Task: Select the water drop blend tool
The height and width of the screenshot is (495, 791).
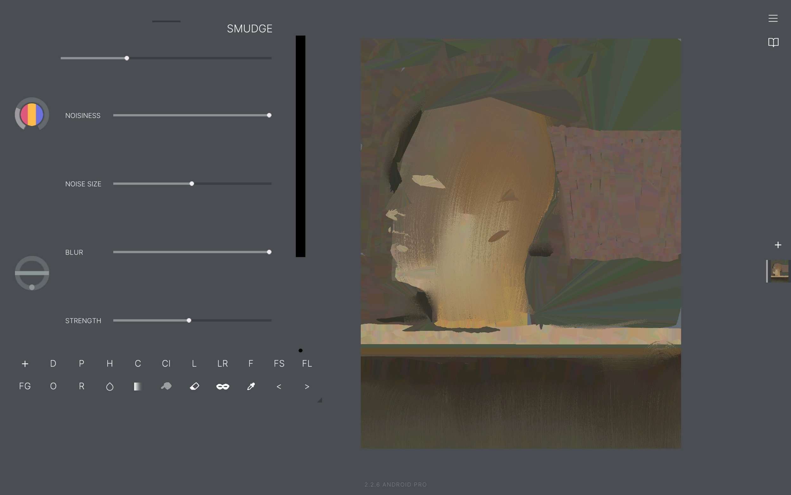Action: (110, 386)
